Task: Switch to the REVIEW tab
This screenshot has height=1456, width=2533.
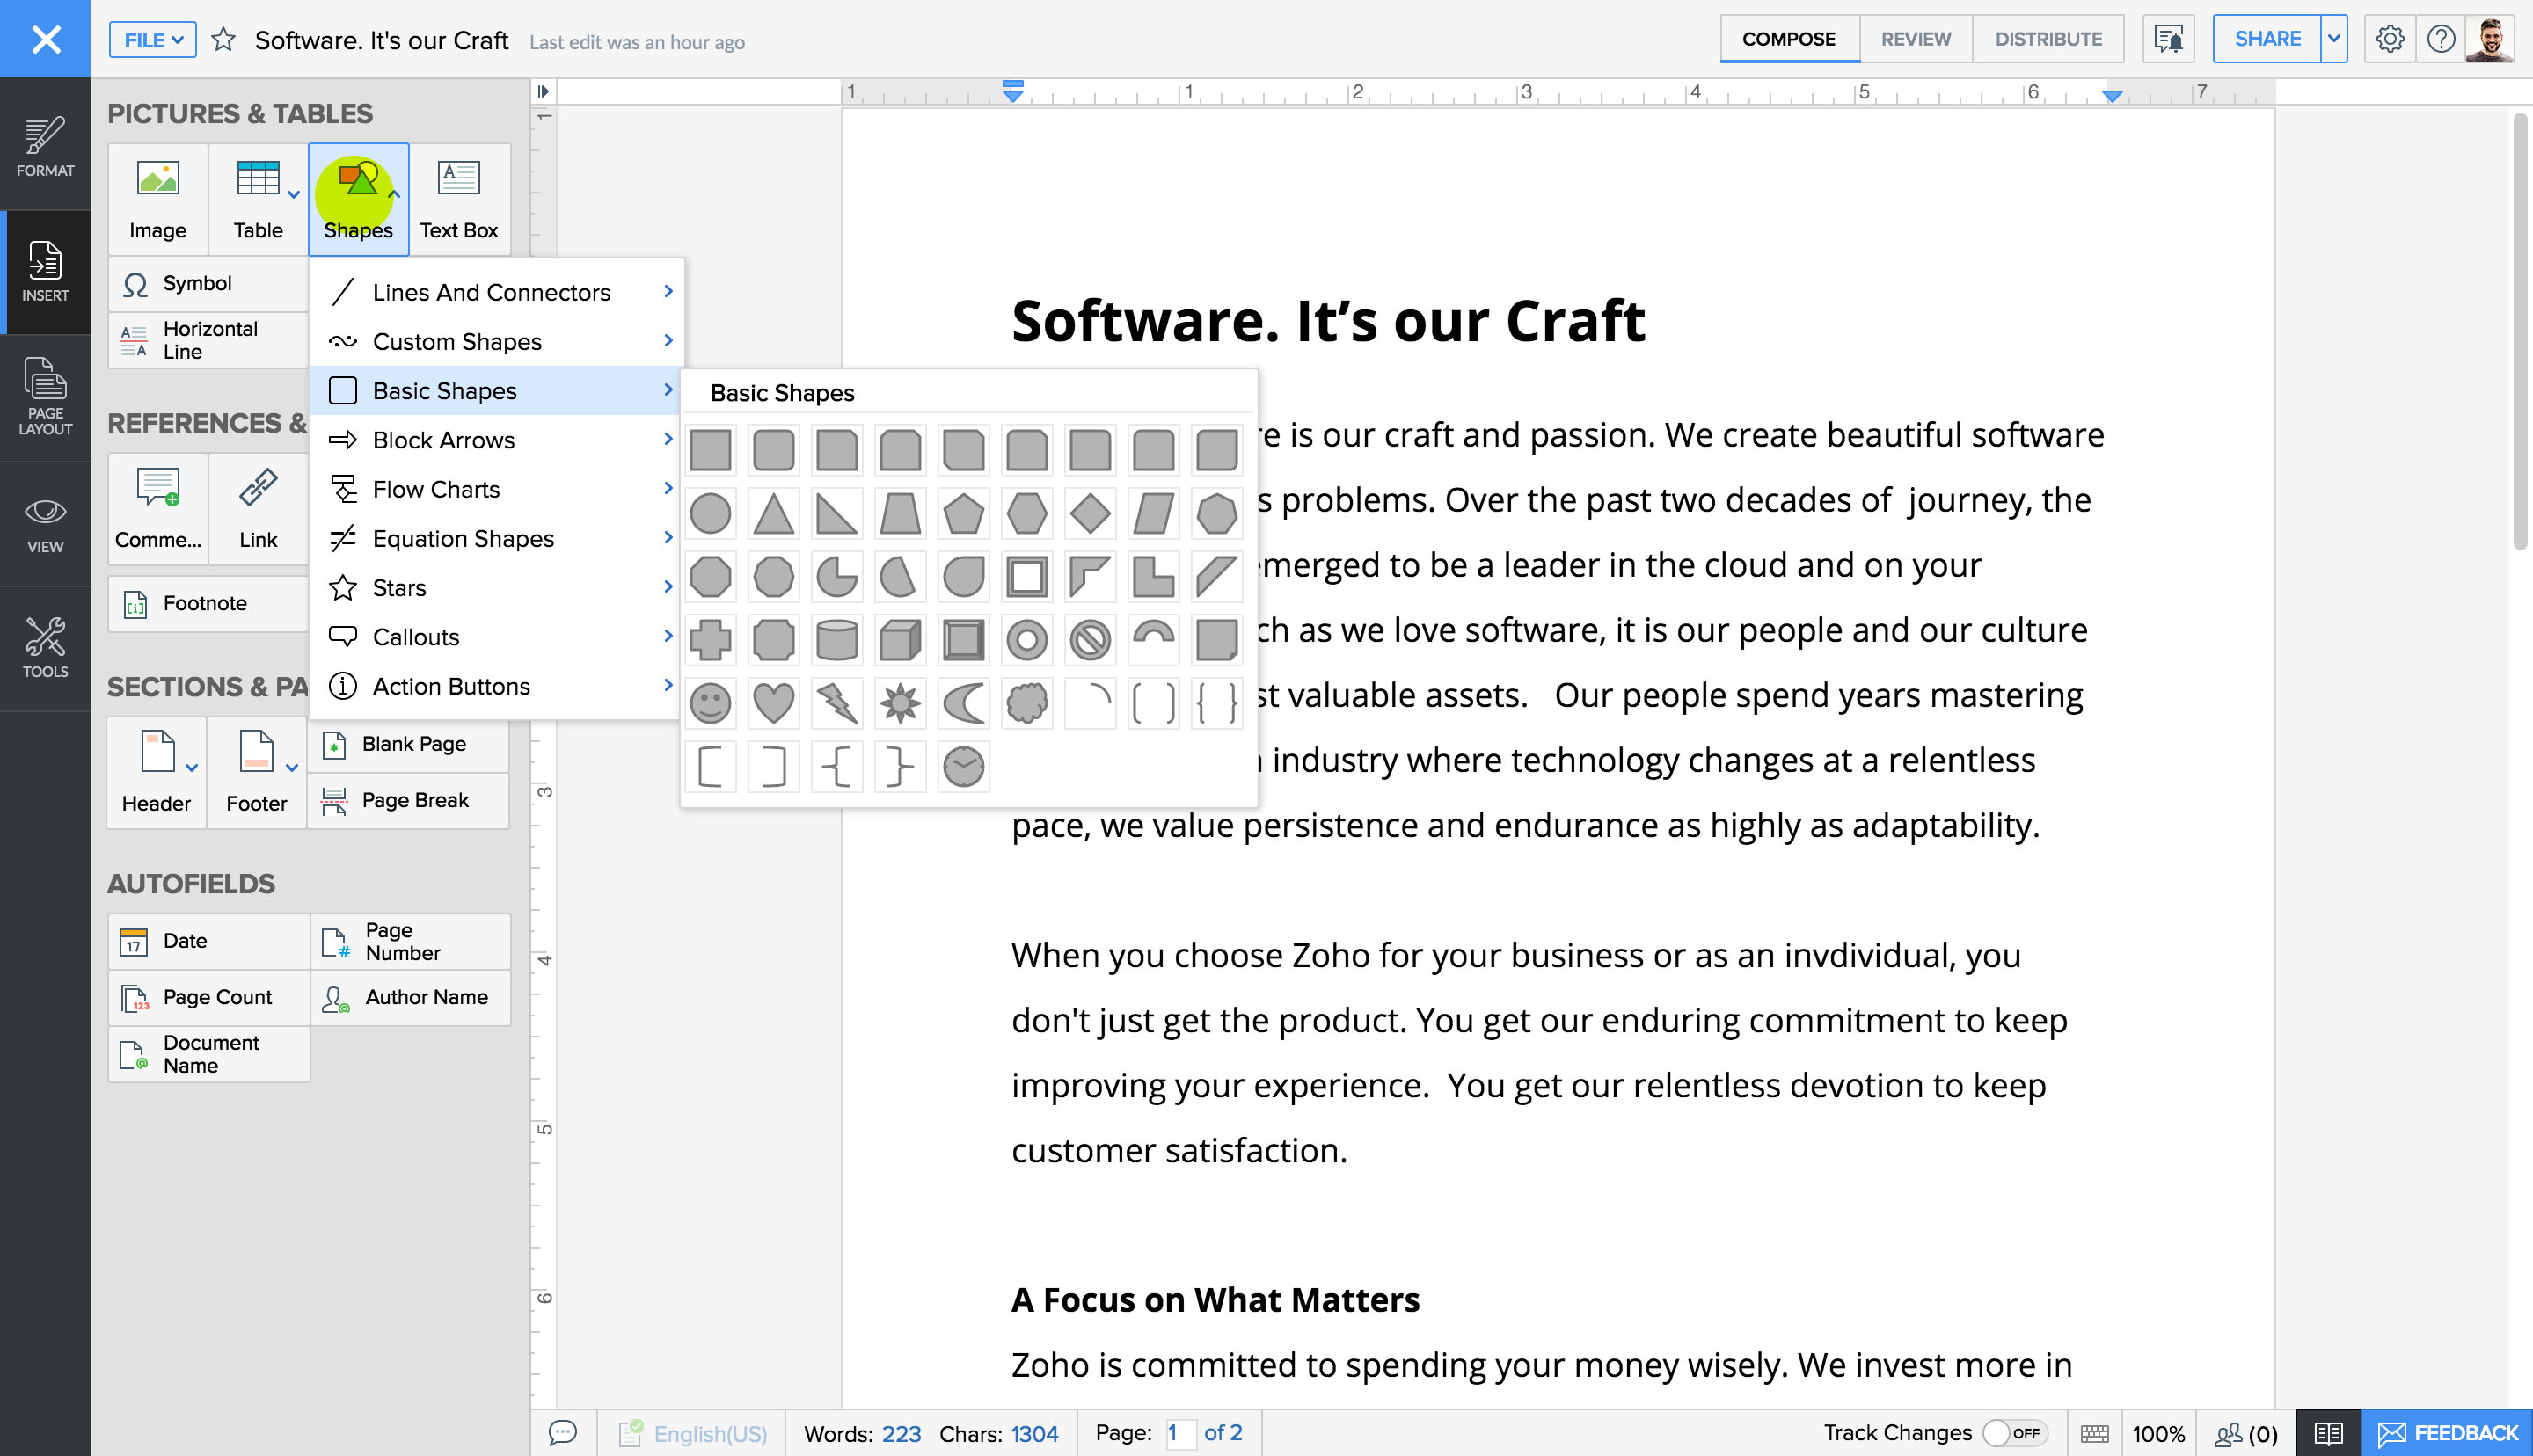Action: click(1915, 39)
